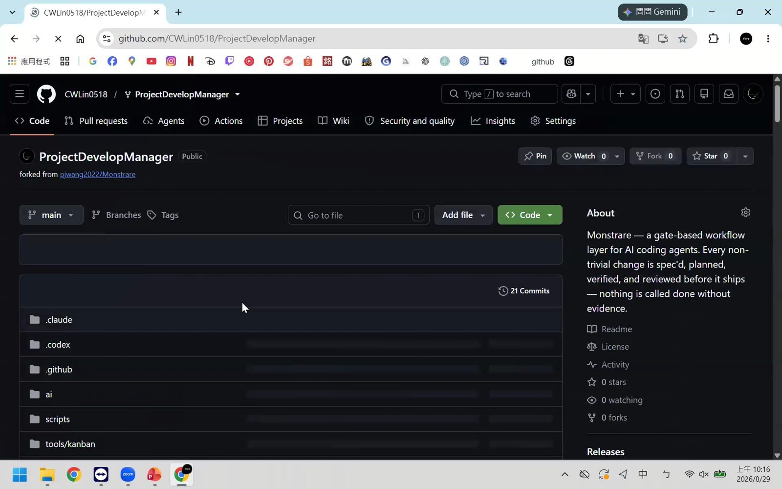Open the GitHub hamburger navigation menu
The image size is (782, 489).
click(x=20, y=94)
